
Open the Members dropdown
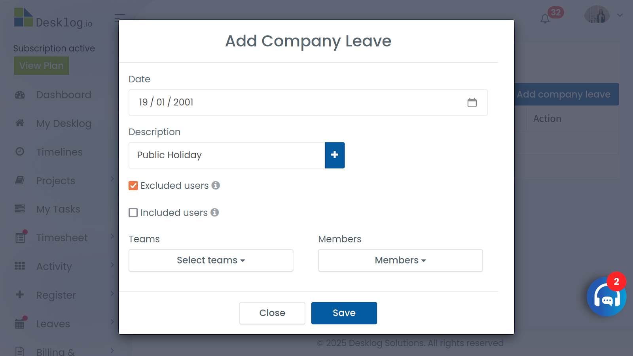point(400,260)
